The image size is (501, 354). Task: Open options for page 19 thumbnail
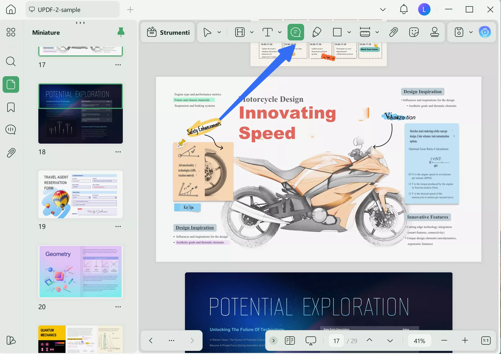(x=118, y=226)
